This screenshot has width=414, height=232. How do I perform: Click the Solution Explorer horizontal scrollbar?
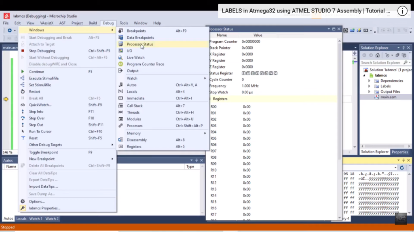point(385,146)
